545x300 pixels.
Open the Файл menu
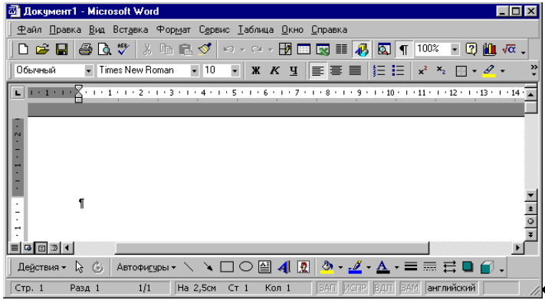[29, 30]
